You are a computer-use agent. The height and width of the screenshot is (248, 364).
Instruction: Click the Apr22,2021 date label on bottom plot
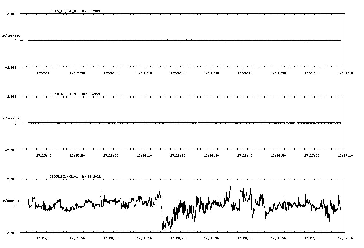tap(91, 177)
